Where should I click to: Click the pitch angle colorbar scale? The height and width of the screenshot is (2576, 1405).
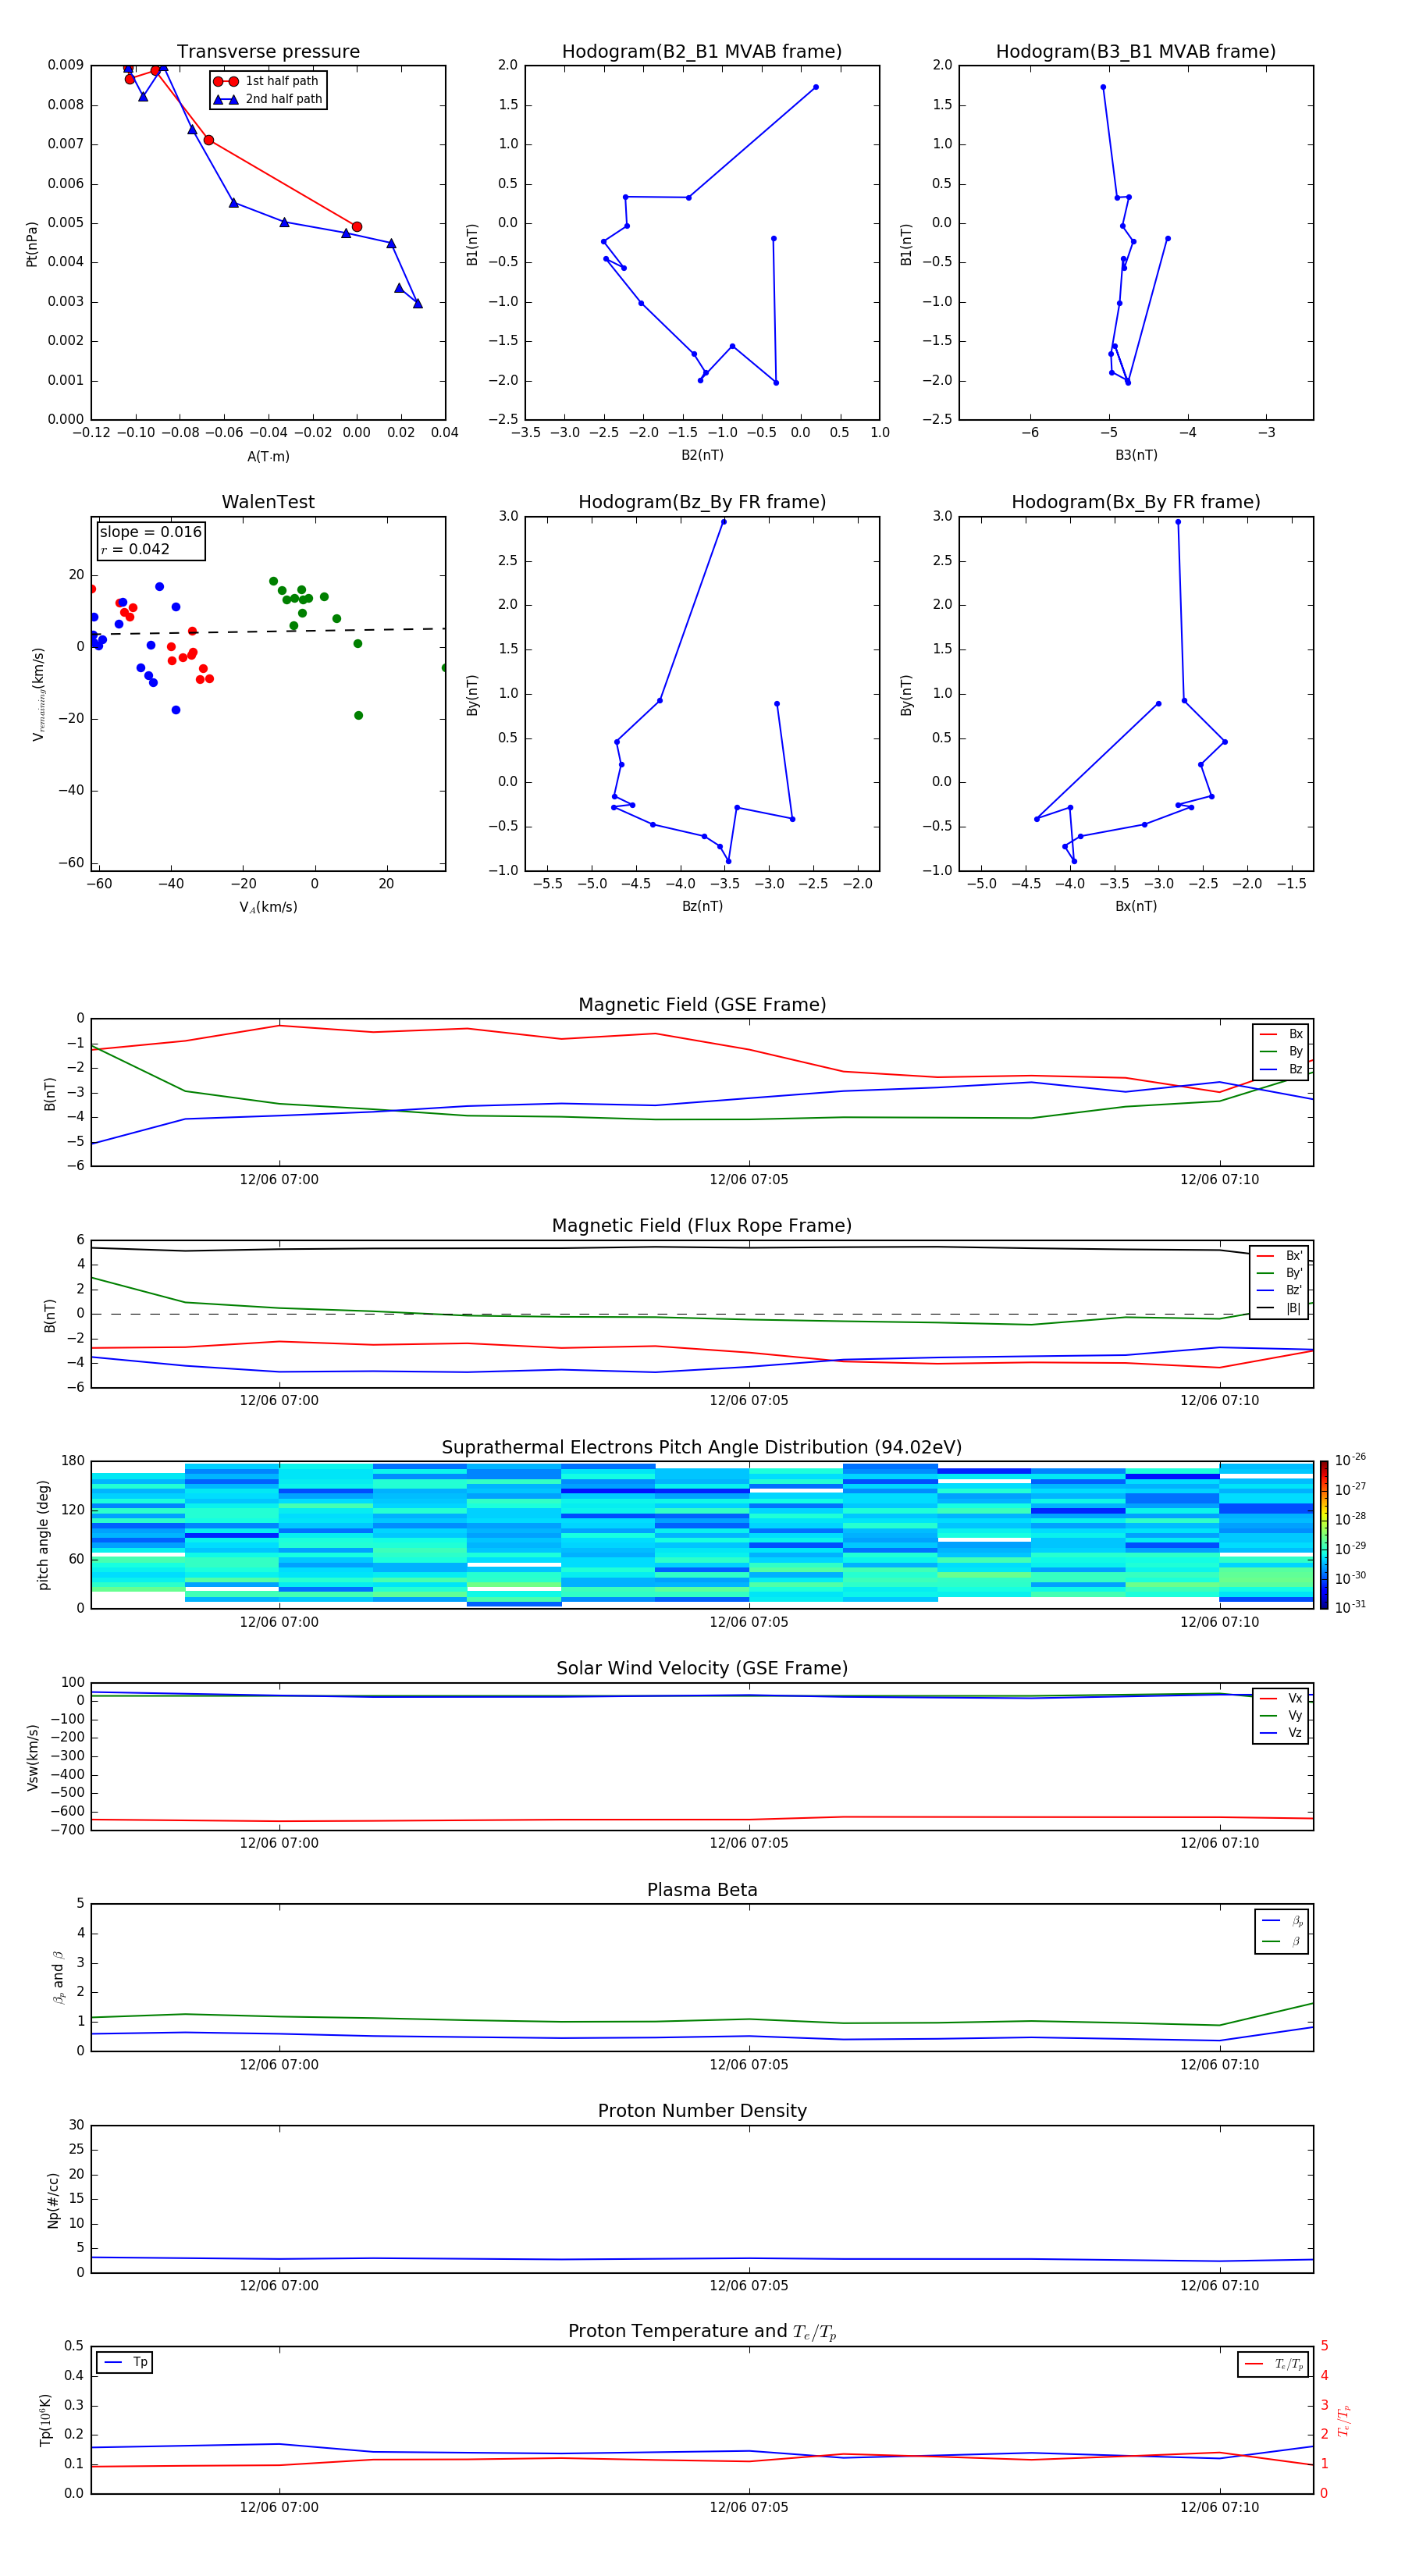click(x=1324, y=1535)
